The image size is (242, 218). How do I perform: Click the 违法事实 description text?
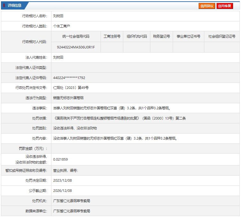point(112,108)
